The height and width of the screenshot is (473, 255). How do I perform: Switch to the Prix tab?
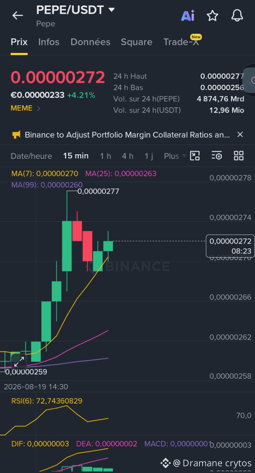pos(19,42)
